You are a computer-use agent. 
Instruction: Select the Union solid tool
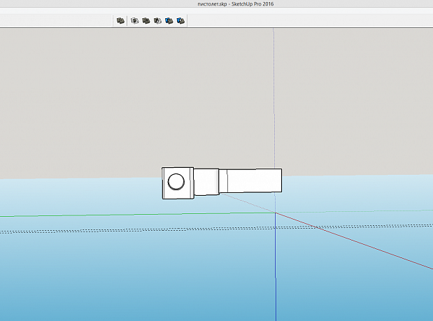click(x=146, y=21)
